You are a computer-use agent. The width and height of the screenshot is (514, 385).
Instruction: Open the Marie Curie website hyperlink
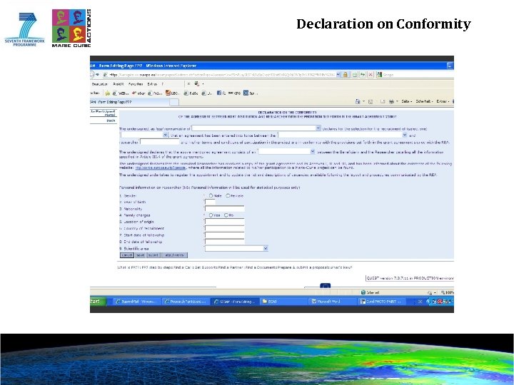click(x=161, y=168)
